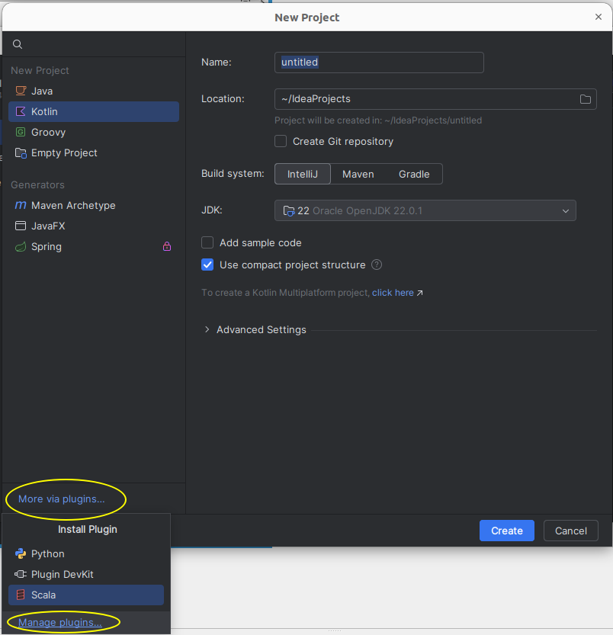Click the Scala red icon
Image resolution: width=613 pixels, height=635 pixels.
(21, 595)
